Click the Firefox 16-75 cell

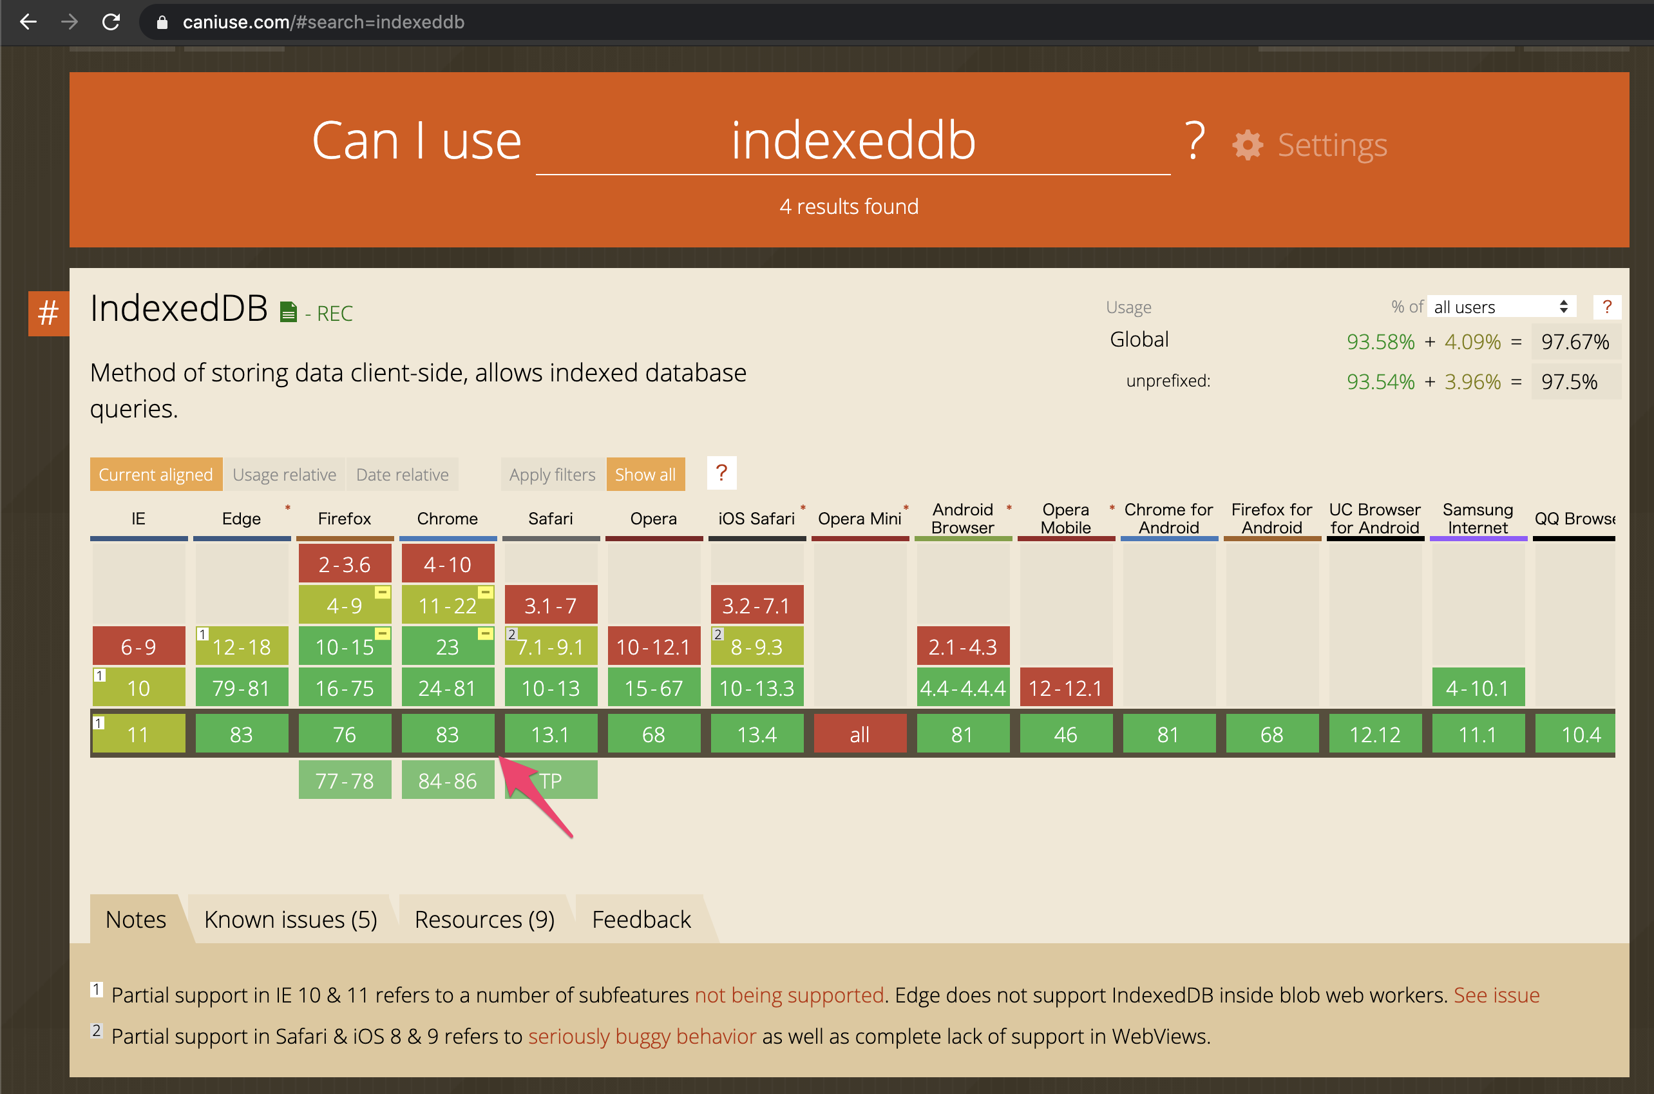[x=345, y=688]
